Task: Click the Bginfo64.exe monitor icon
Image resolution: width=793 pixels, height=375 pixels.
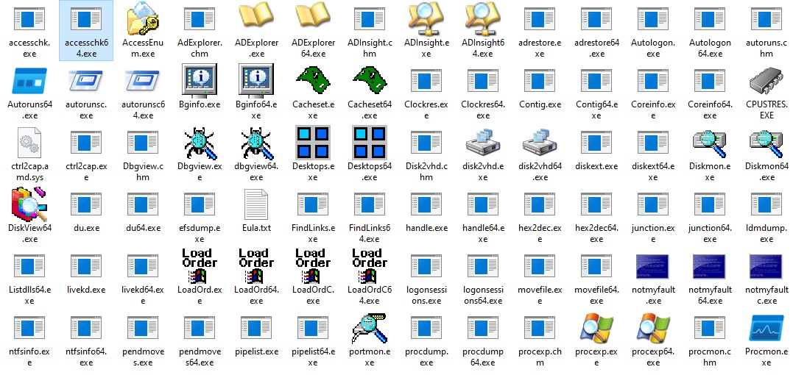Action: (x=256, y=79)
